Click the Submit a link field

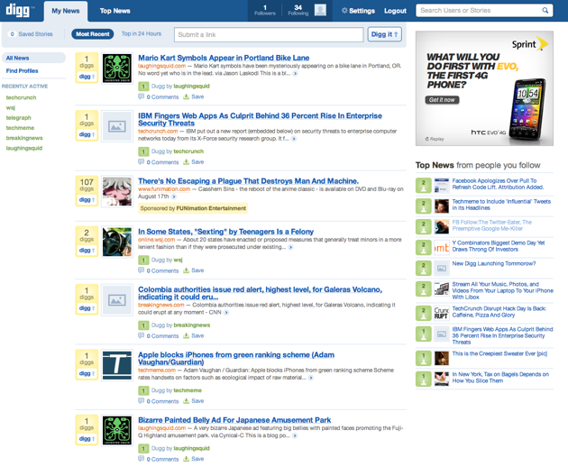[x=269, y=35]
